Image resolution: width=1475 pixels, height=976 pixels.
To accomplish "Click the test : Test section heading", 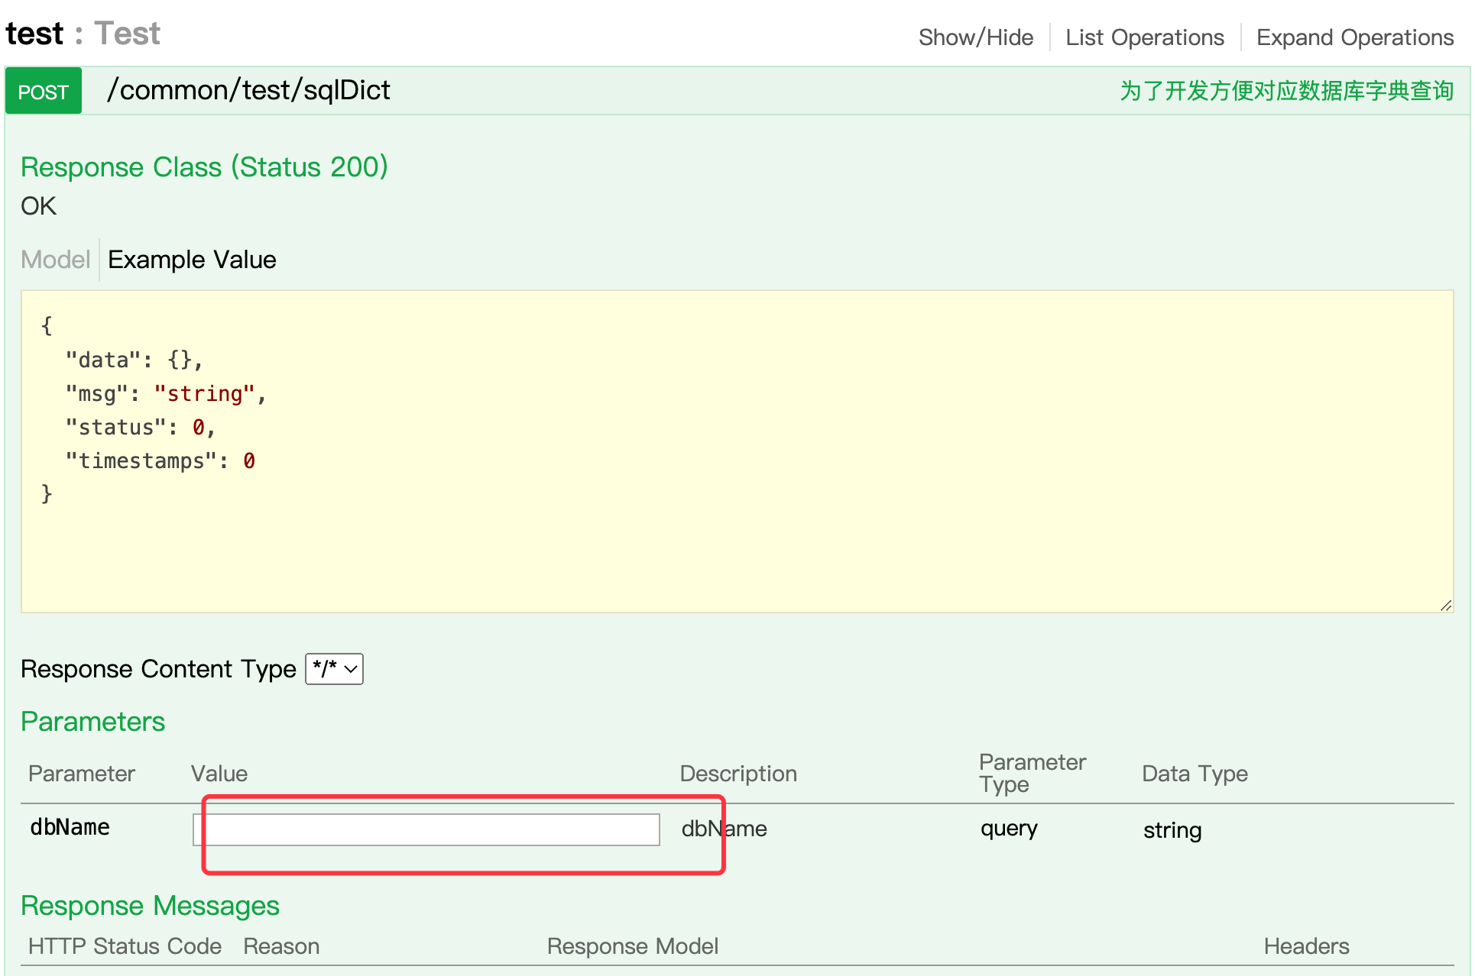I will coord(83,34).
